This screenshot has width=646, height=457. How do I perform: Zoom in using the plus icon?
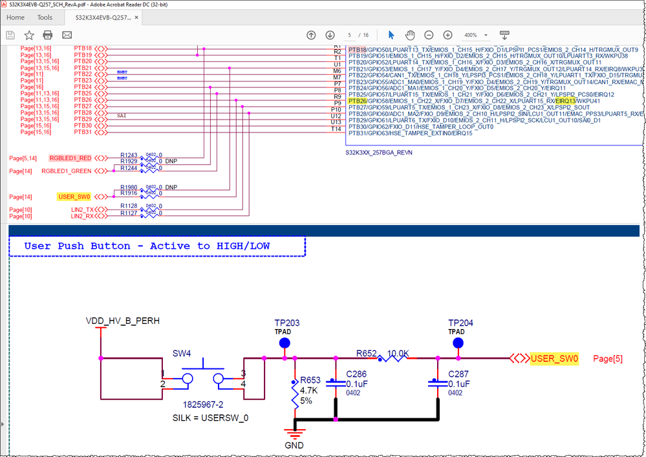(447, 35)
